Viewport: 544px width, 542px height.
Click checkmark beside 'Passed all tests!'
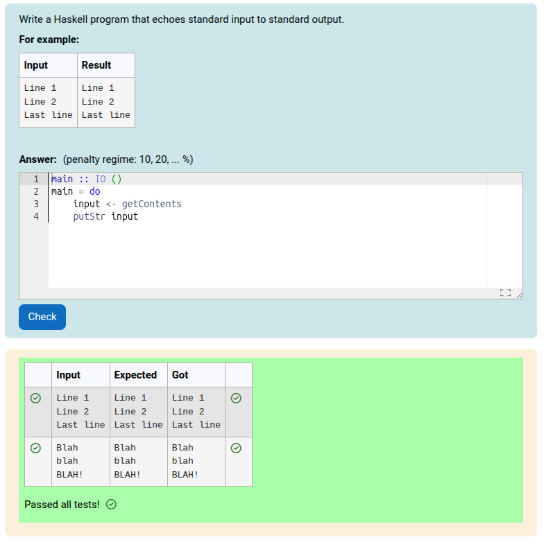click(111, 505)
